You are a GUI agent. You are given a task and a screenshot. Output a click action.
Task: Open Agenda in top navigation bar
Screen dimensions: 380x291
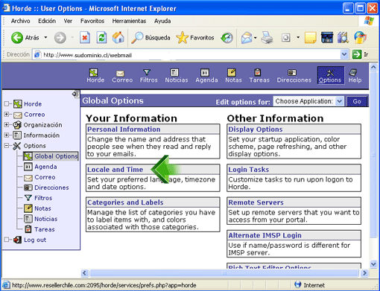(x=206, y=76)
